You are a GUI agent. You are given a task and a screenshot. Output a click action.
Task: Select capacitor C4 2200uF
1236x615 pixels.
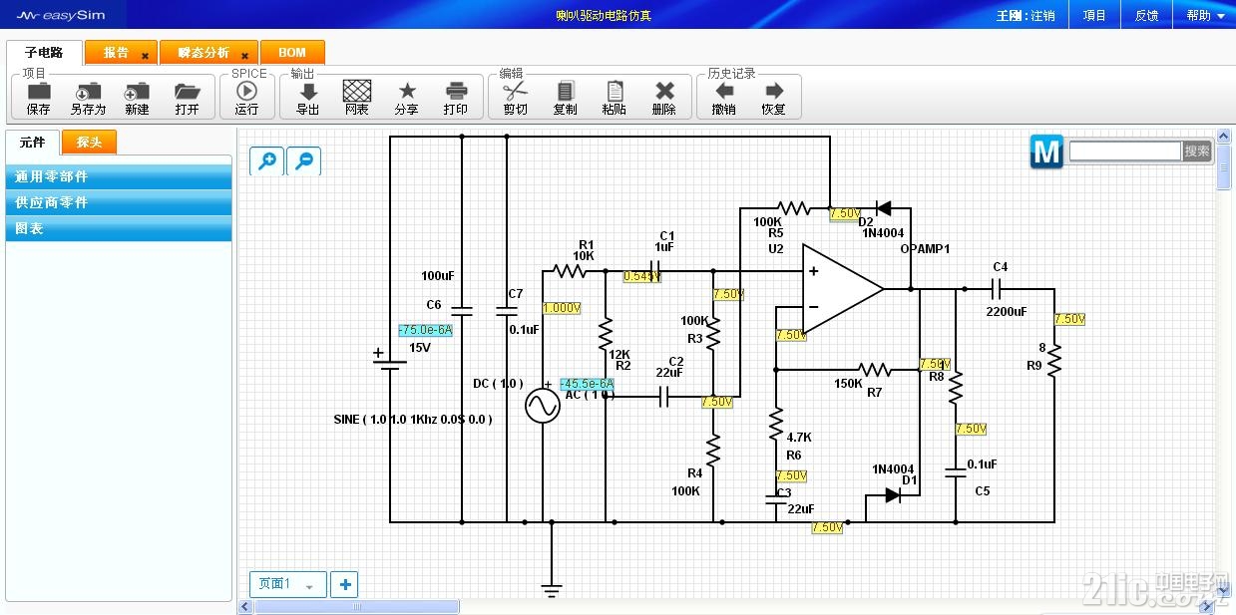[995, 289]
